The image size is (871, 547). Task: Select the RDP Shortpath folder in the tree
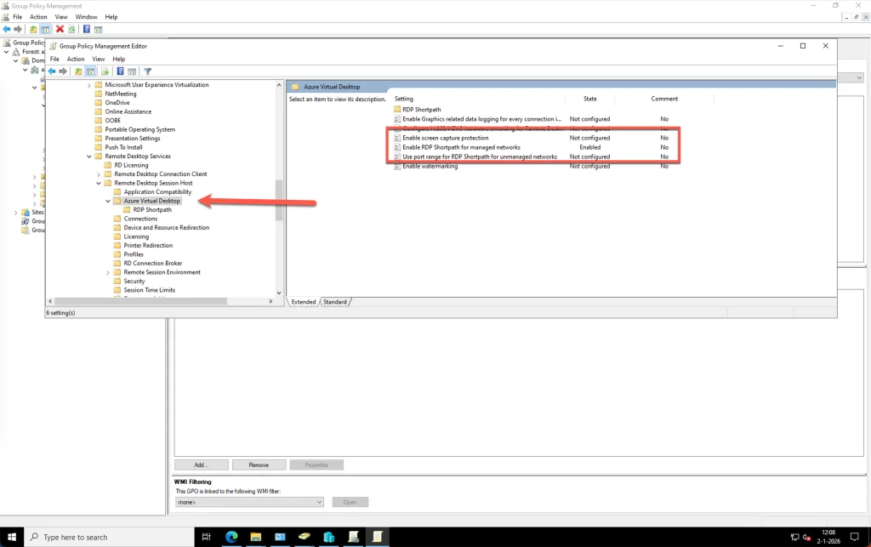point(152,210)
